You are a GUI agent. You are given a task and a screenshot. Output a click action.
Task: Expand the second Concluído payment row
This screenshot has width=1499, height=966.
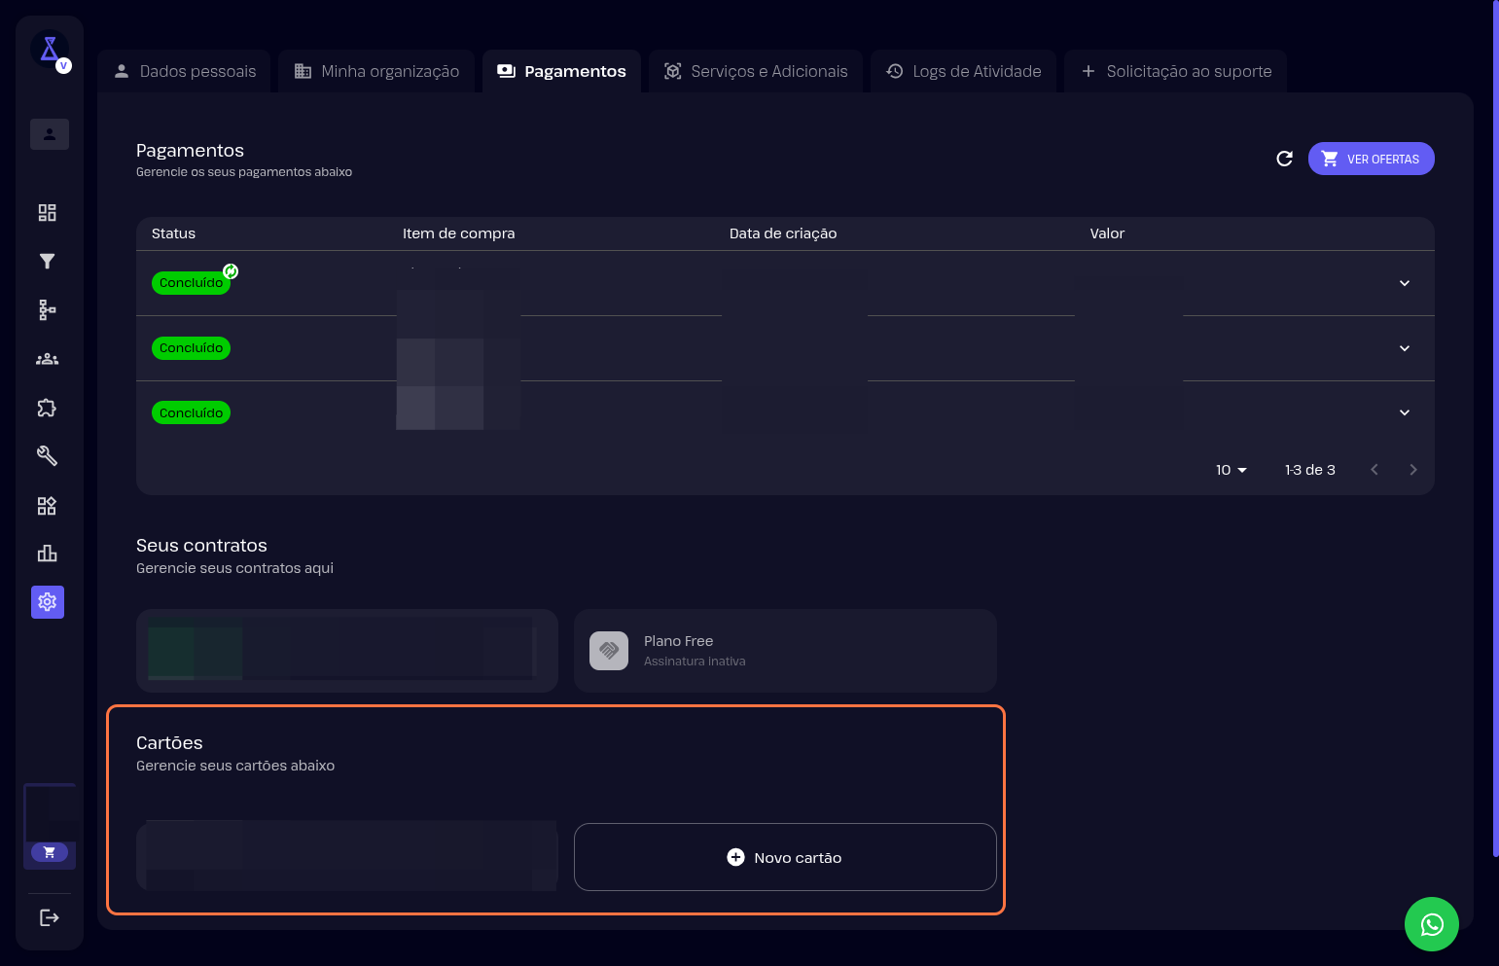[1404, 348]
